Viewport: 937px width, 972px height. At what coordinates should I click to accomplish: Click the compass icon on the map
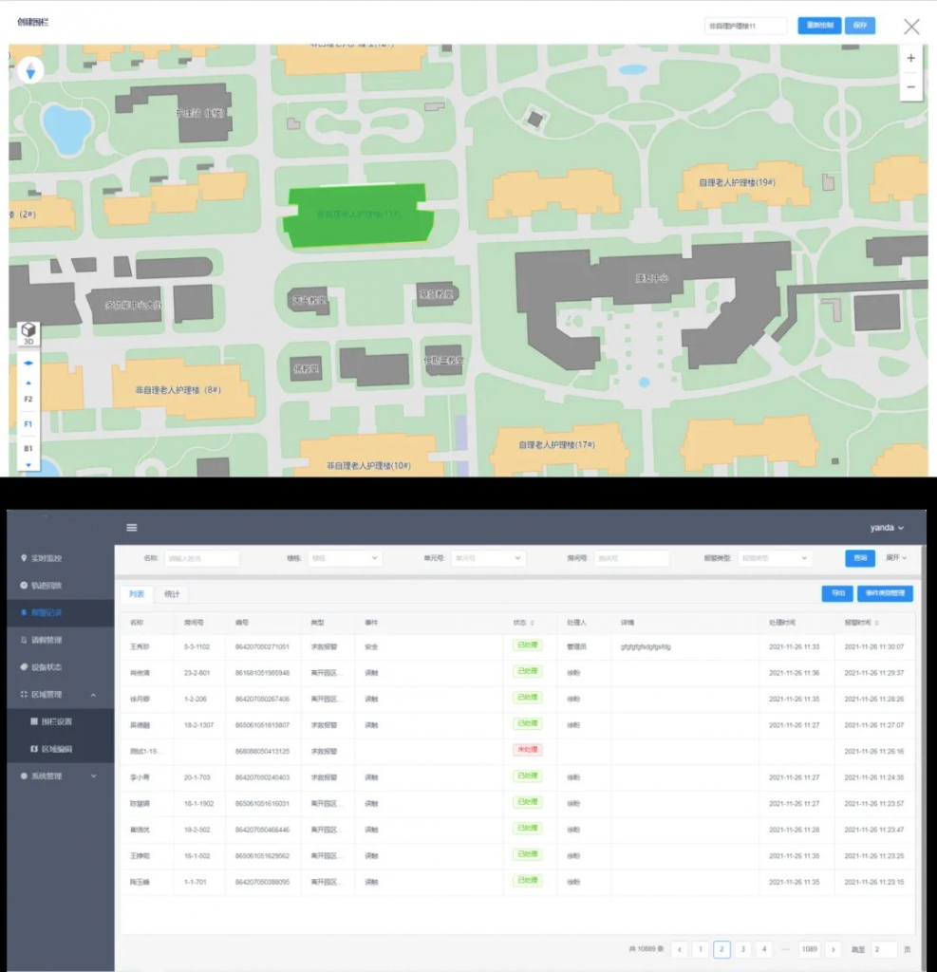(x=30, y=70)
